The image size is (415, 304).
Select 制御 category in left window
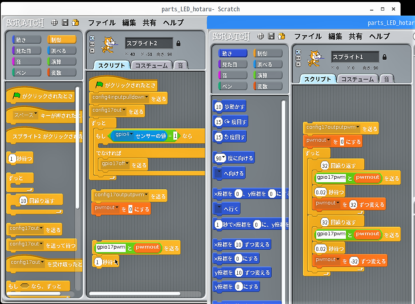pyautogui.click(x=62, y=40)
